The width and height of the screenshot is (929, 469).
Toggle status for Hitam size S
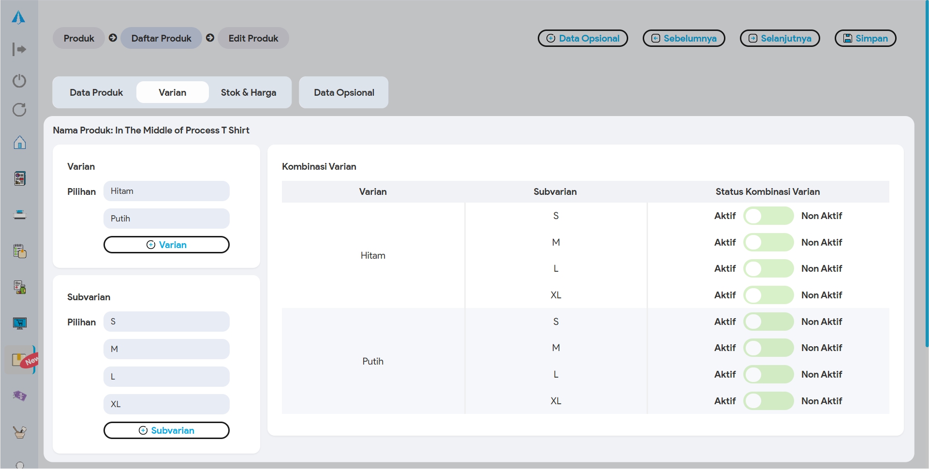click(768, 216)
